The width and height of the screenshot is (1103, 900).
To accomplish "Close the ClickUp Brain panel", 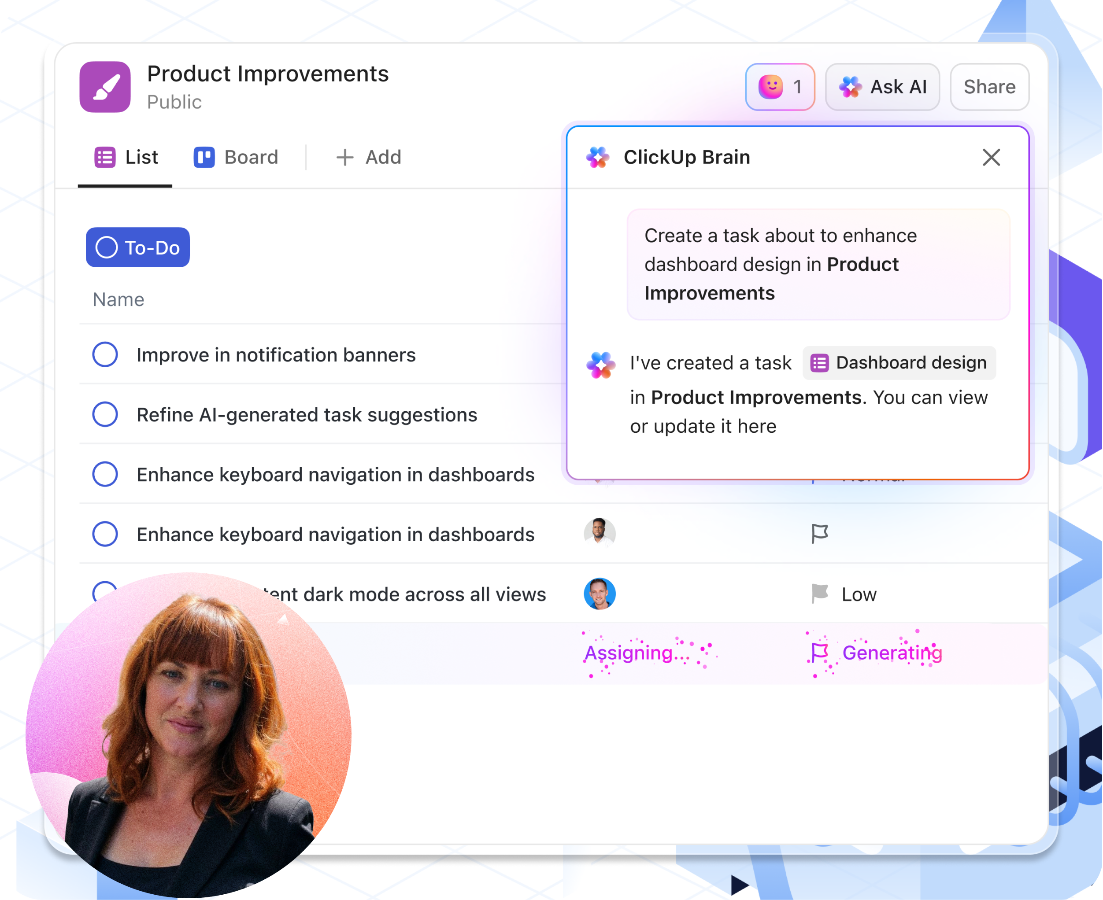I will tap(991, 157).
